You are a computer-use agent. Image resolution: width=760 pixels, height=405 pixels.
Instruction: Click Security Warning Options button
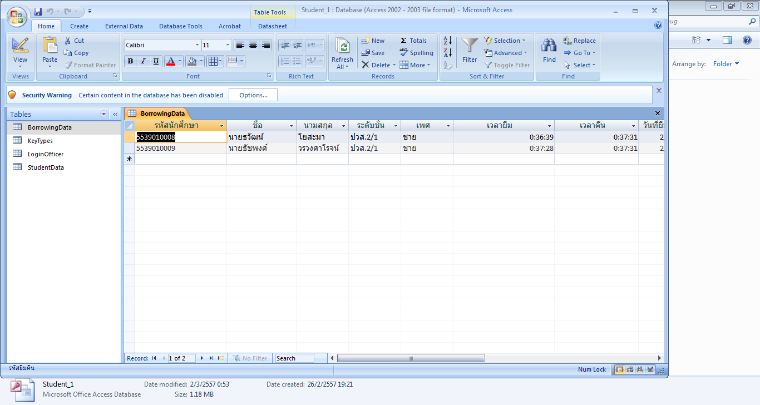(x=253, y=95)
